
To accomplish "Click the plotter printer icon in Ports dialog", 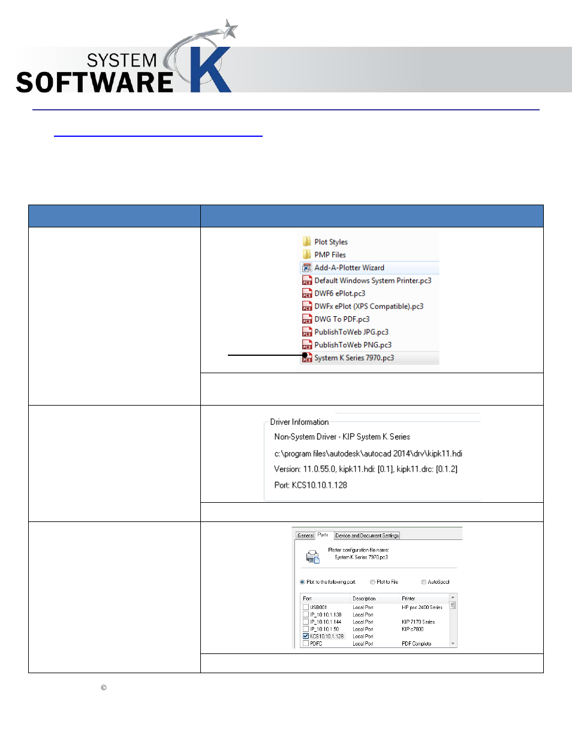I will (x=313, y=557).
